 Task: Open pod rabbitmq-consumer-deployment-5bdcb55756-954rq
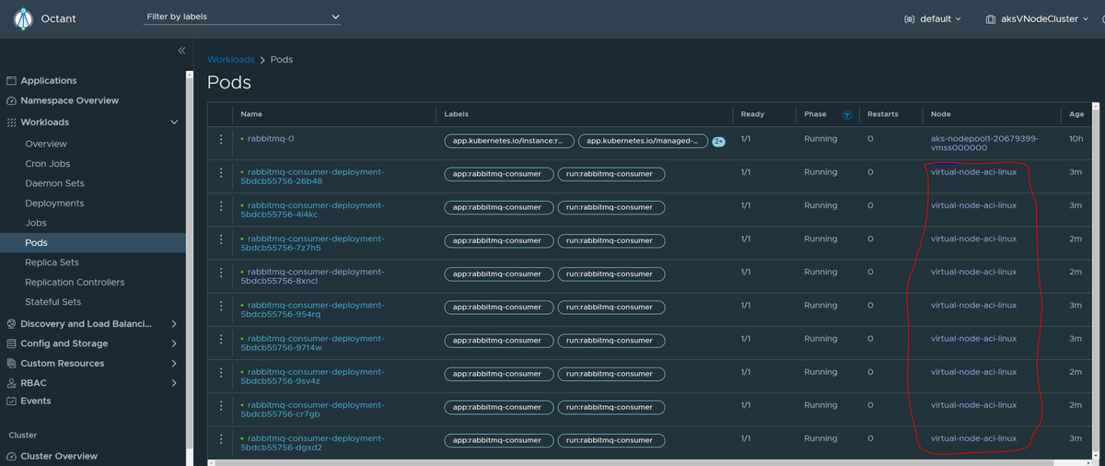pos(312,309)
